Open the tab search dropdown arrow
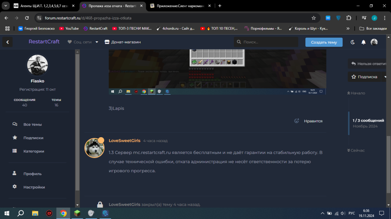The image size is (391, 219). tap(5, 6)
